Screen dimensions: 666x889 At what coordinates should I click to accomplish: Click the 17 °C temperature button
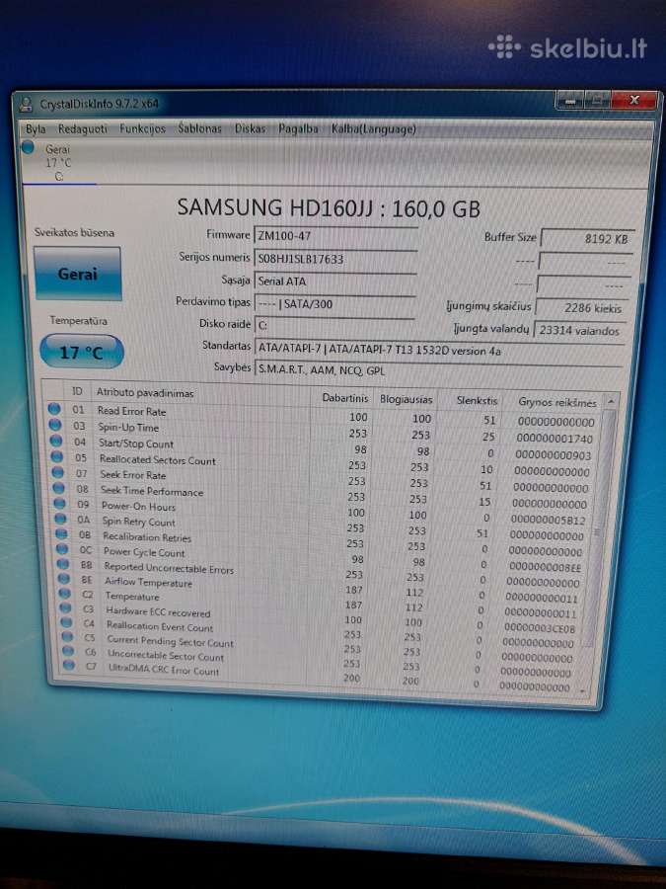(x=82, y=352)
